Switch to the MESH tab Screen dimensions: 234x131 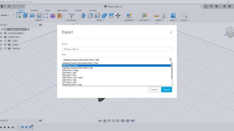coord(48,11)
